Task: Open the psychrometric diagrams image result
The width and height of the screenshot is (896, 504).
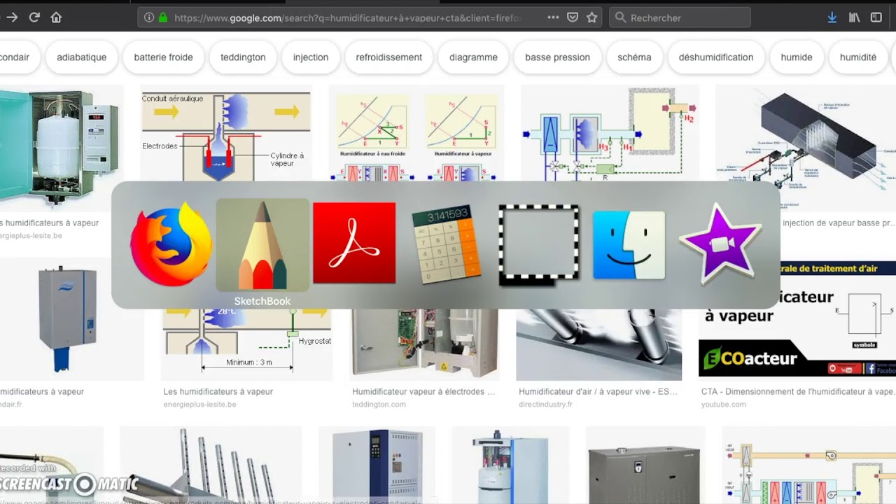Action: [x=416, y=133]
